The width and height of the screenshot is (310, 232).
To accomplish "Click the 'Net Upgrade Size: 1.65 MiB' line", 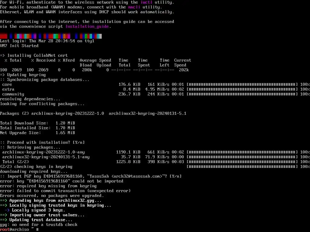I will [38, 133].
